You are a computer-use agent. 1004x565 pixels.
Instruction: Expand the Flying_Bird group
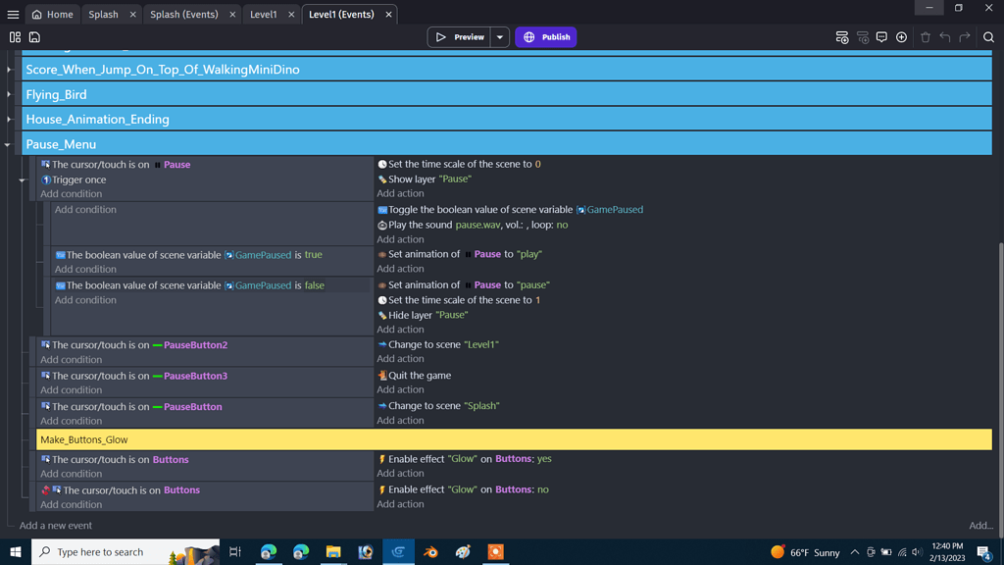pyautogui.click(x=9, y=94)
